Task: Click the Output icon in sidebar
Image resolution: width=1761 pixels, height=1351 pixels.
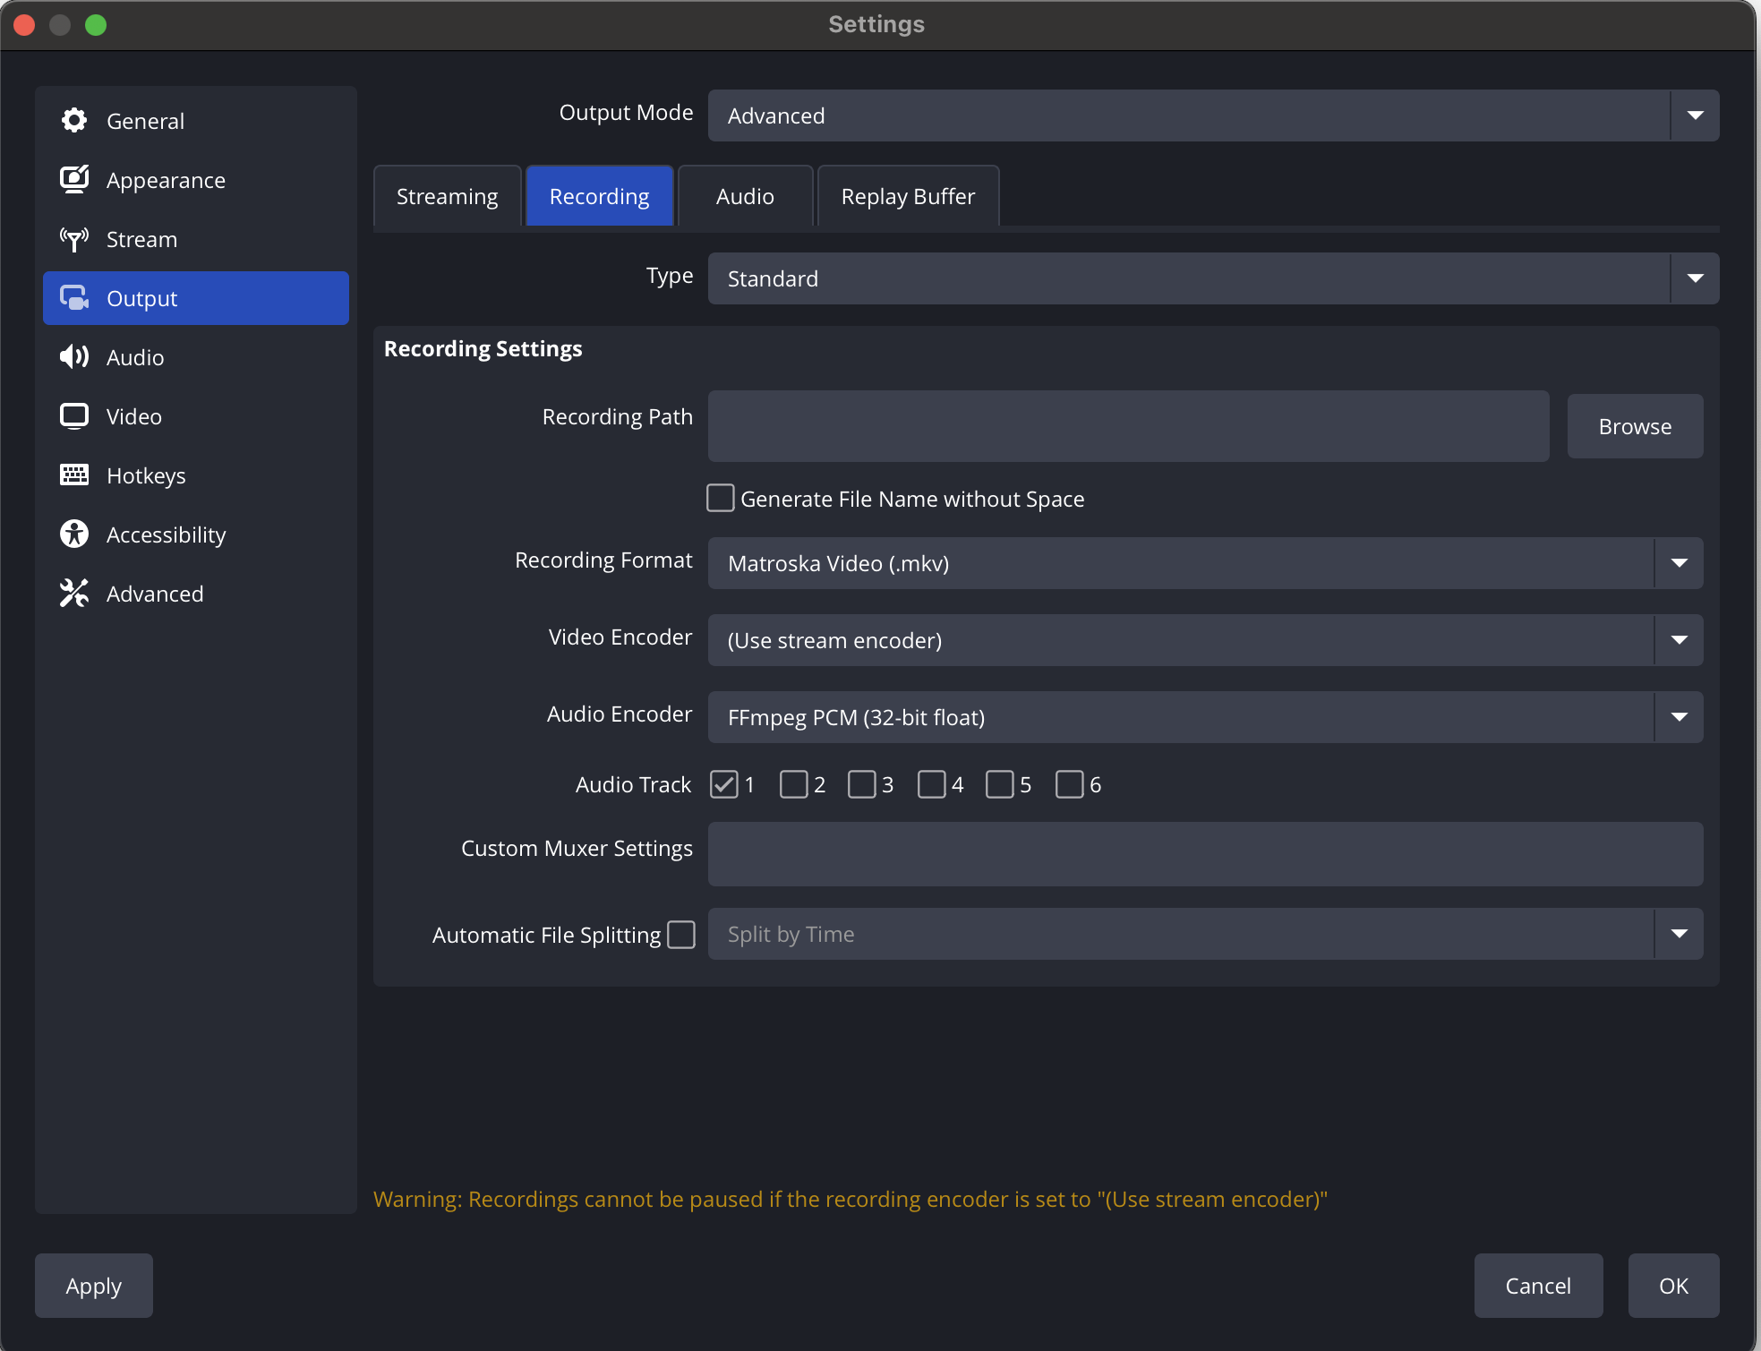Action: point(74,297)
